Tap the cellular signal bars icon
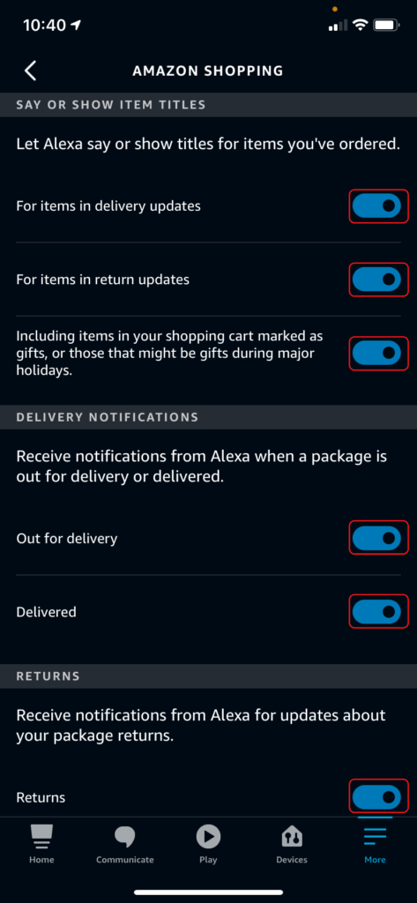 click(338, 26)
